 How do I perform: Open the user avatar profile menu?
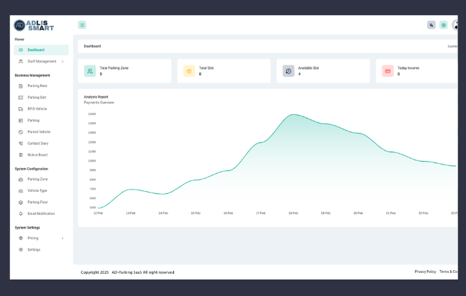point(455,25)
